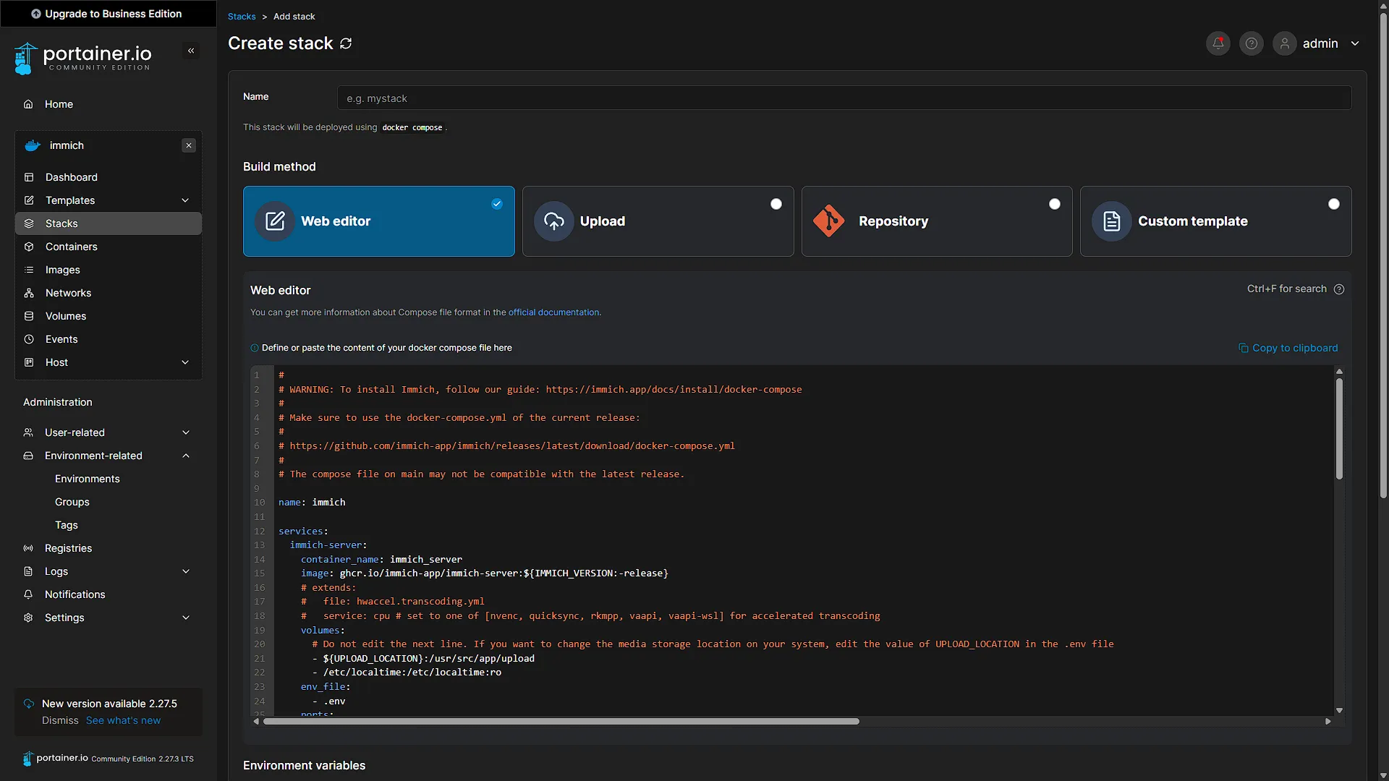Viewport: 1389px width, 781px height.
Task: Click the stack Name input field
Action: [844, 98]
